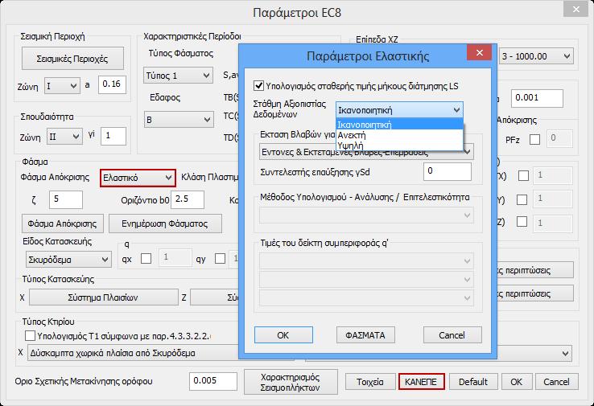Image resolution: width=594 pixels, height=406 pixels.
Task: Click the Default button
Action: [x=473, y=382]
